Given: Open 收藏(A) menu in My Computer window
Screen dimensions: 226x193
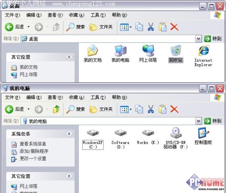Looking at the screenshot, I should coord(76,97).
